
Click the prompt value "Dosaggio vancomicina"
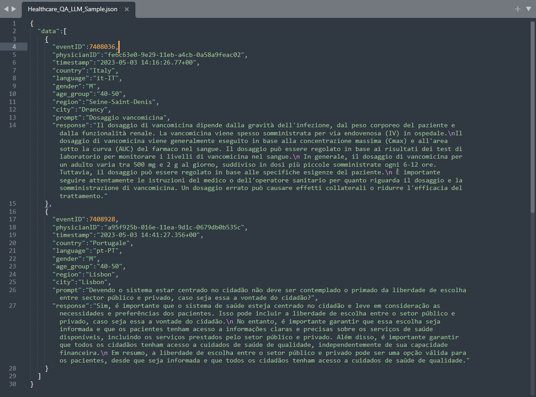[126, 117]
